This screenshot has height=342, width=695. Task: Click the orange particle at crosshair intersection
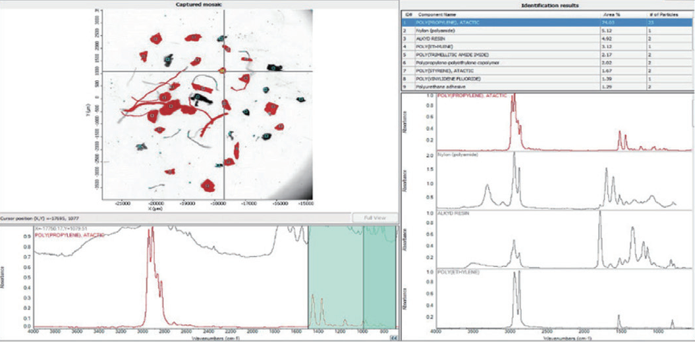(223, 70)
